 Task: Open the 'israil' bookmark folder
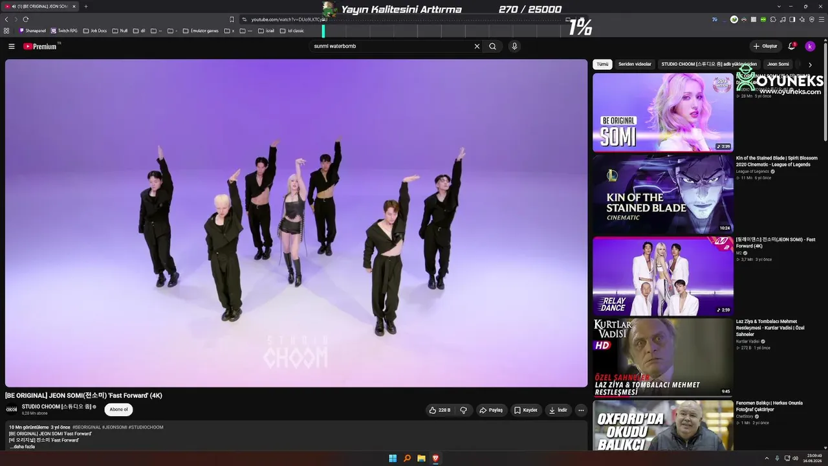tap(266, 30)
